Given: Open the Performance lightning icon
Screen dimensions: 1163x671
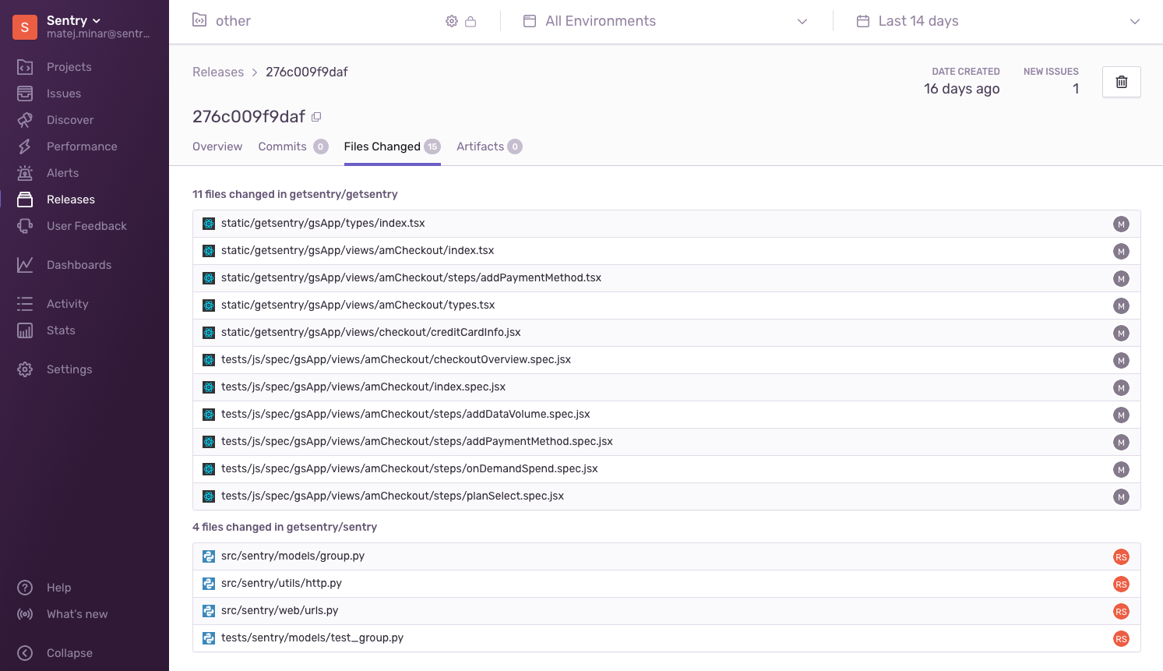Looking at the screenshot, I should click(x=25, y=147).
